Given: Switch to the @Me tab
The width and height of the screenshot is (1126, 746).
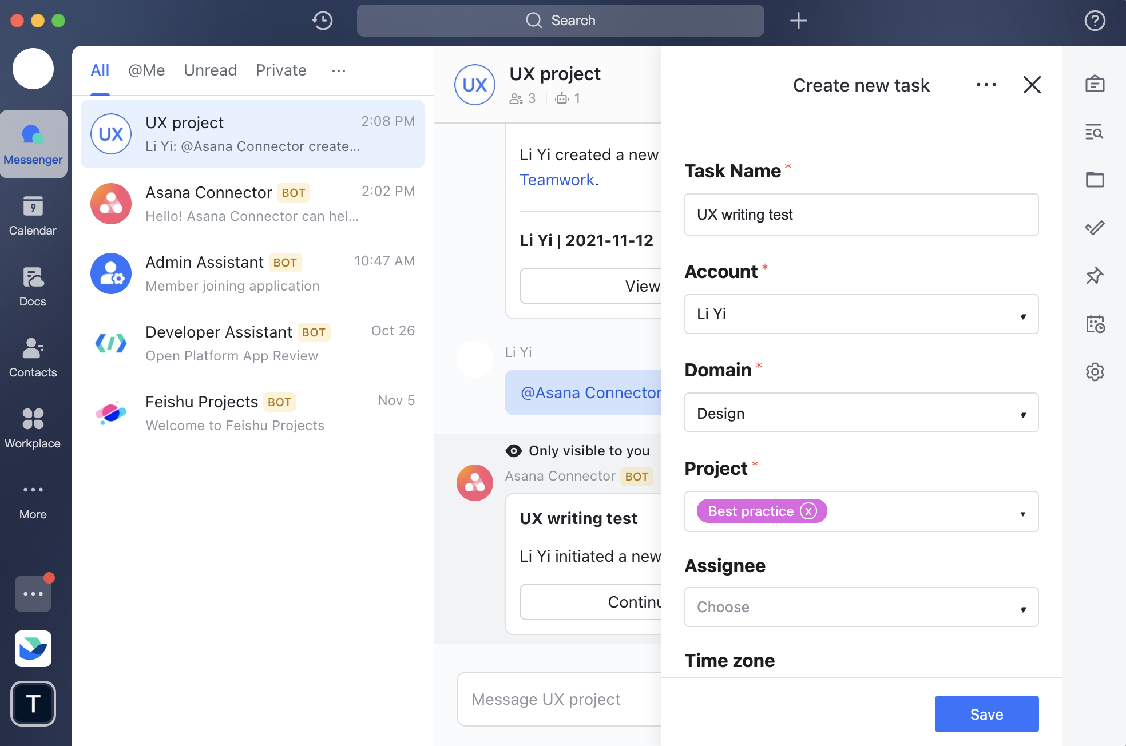Looking at the screenshot, I should [146, 70].
